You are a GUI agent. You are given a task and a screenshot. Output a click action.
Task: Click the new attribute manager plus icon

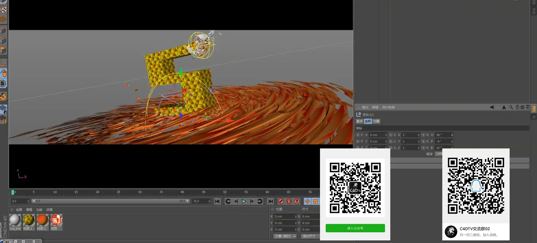tap(528, 107)
